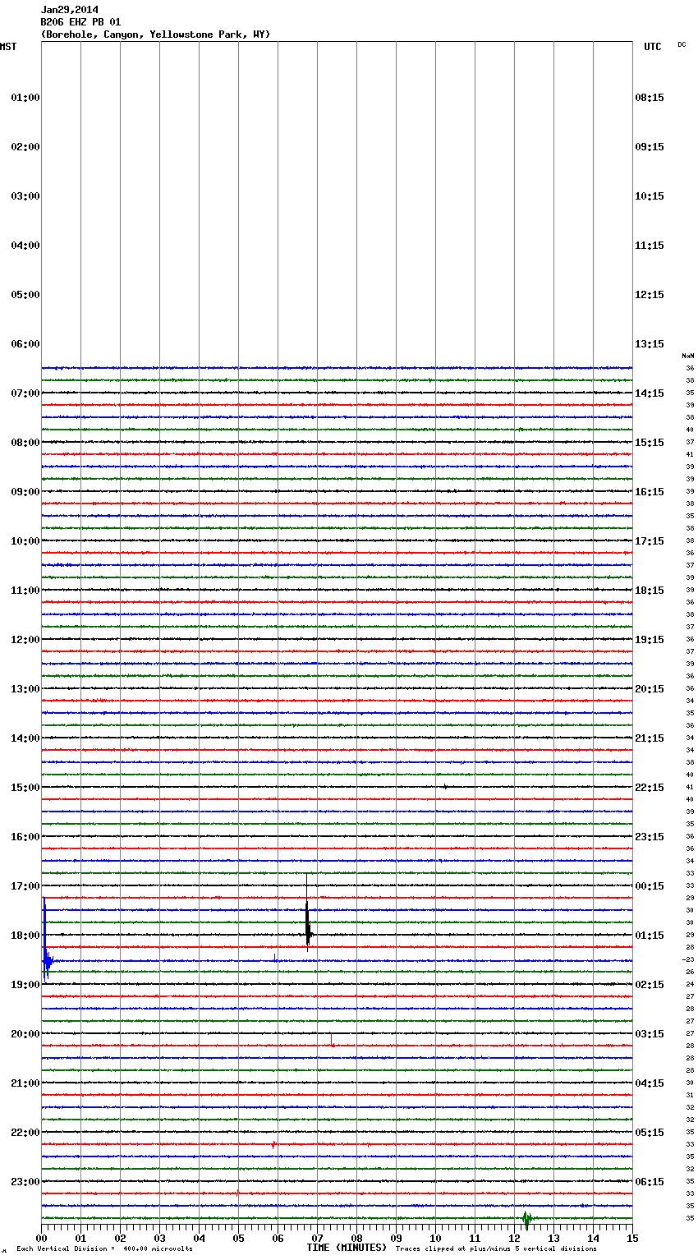Click the noise value "31"
The height and width of the screenshot is (1260, 698).
[x=690, y=1095]
